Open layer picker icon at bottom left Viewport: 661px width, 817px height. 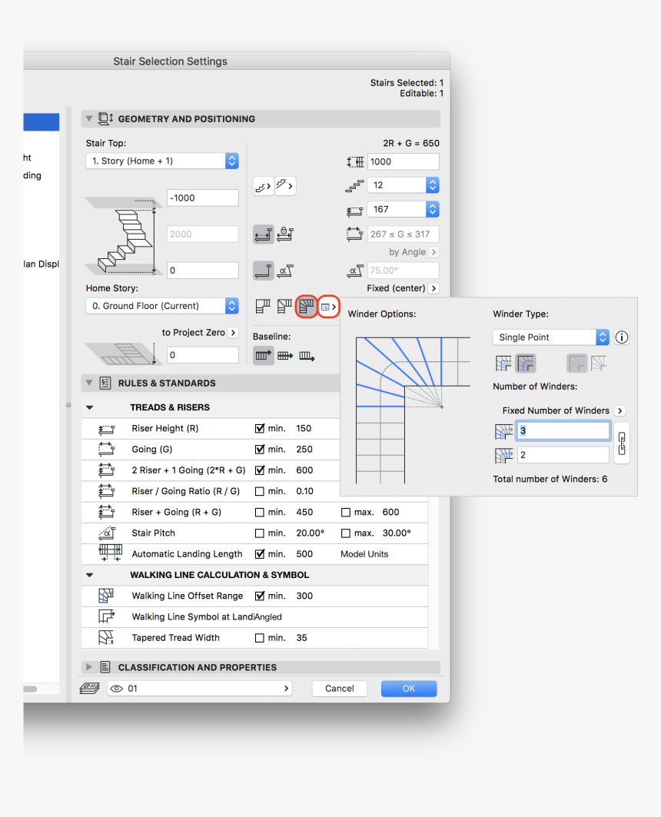(x=89, y=689)
